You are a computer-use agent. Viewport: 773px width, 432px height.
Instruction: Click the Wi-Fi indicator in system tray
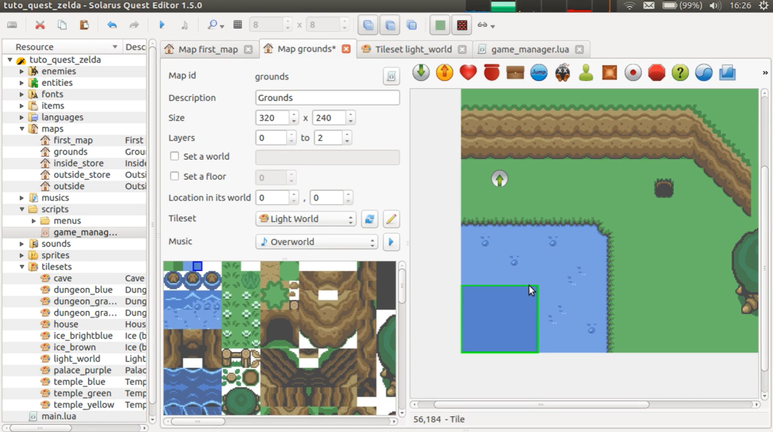tap(629, 6)
